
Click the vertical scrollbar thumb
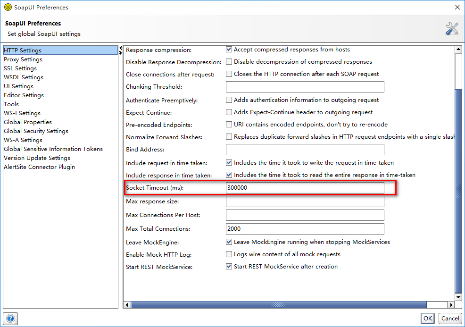pos(458,191)
